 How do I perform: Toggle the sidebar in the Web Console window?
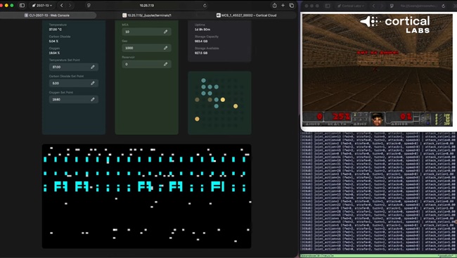tap(22, 5)
